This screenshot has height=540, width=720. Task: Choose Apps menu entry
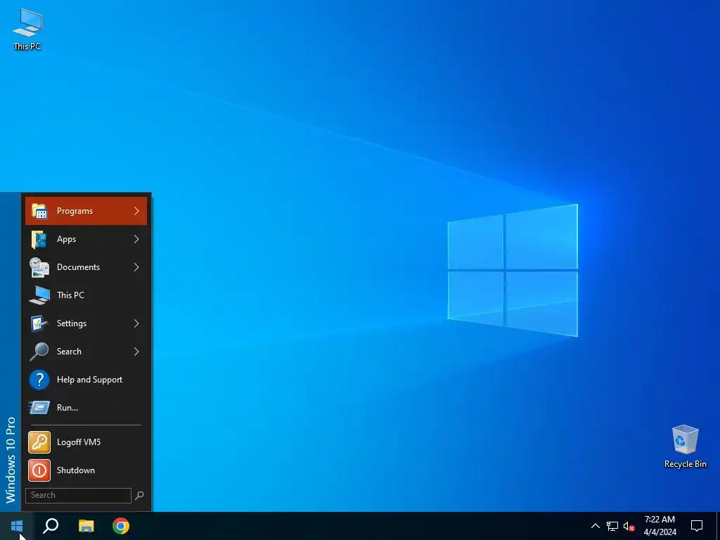[86, 239]
